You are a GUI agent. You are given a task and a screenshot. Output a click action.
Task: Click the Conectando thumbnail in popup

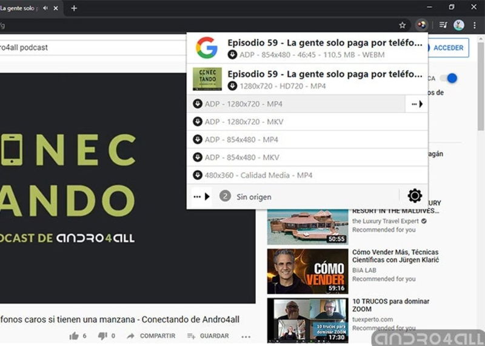click(x=207, y=79)
